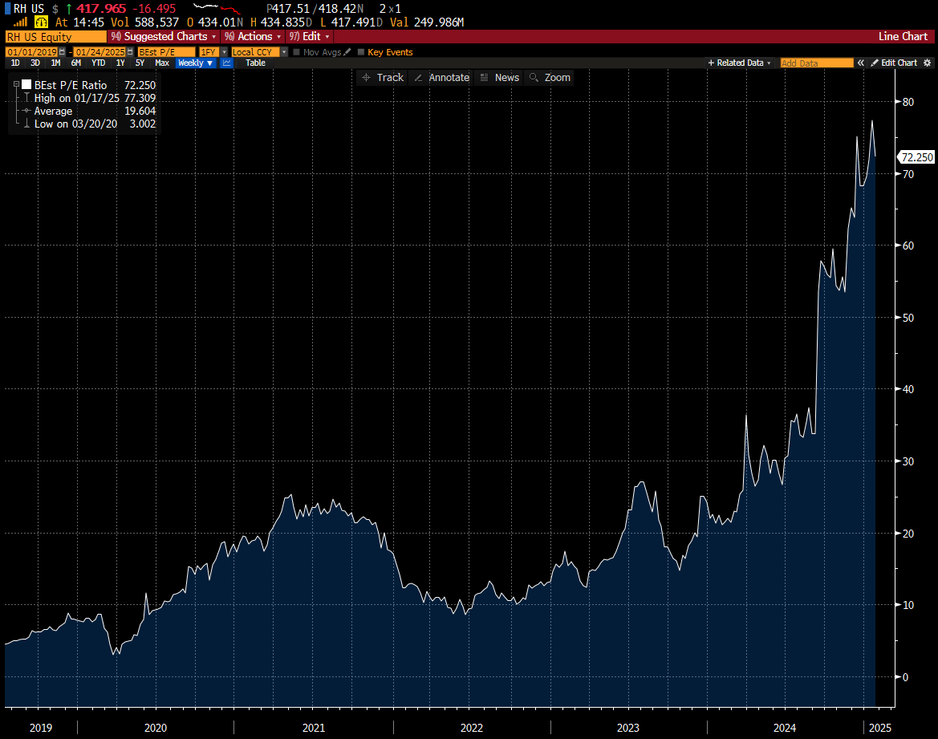Click the 1FY period field
The height and width of the screenshot is (739, 938).
[209, 52]
